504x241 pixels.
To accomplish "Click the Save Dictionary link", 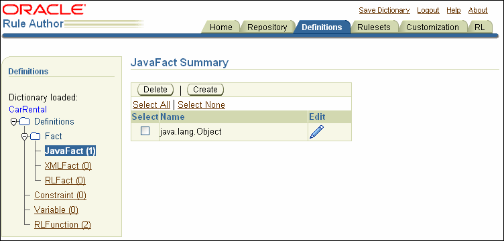I will (x=385, y=10).
